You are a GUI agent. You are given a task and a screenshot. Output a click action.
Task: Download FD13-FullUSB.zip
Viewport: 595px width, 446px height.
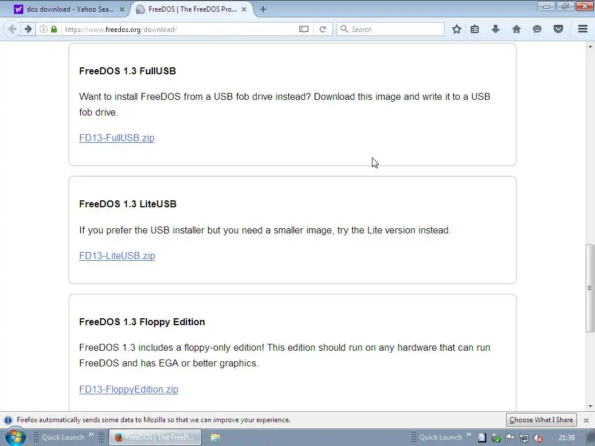pyautogui.click(x=117, y=138)
